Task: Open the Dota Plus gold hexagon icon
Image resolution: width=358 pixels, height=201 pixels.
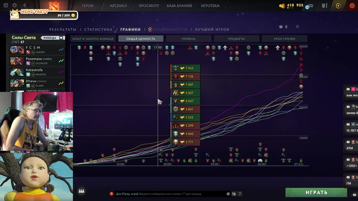Action: 338,6
